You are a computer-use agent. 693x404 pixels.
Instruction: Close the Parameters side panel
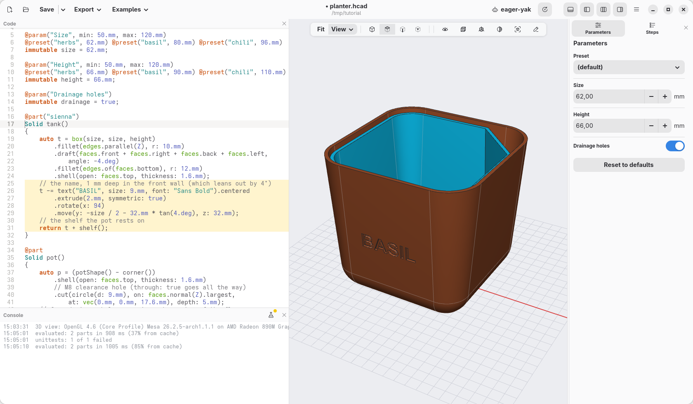pos(686,28)
